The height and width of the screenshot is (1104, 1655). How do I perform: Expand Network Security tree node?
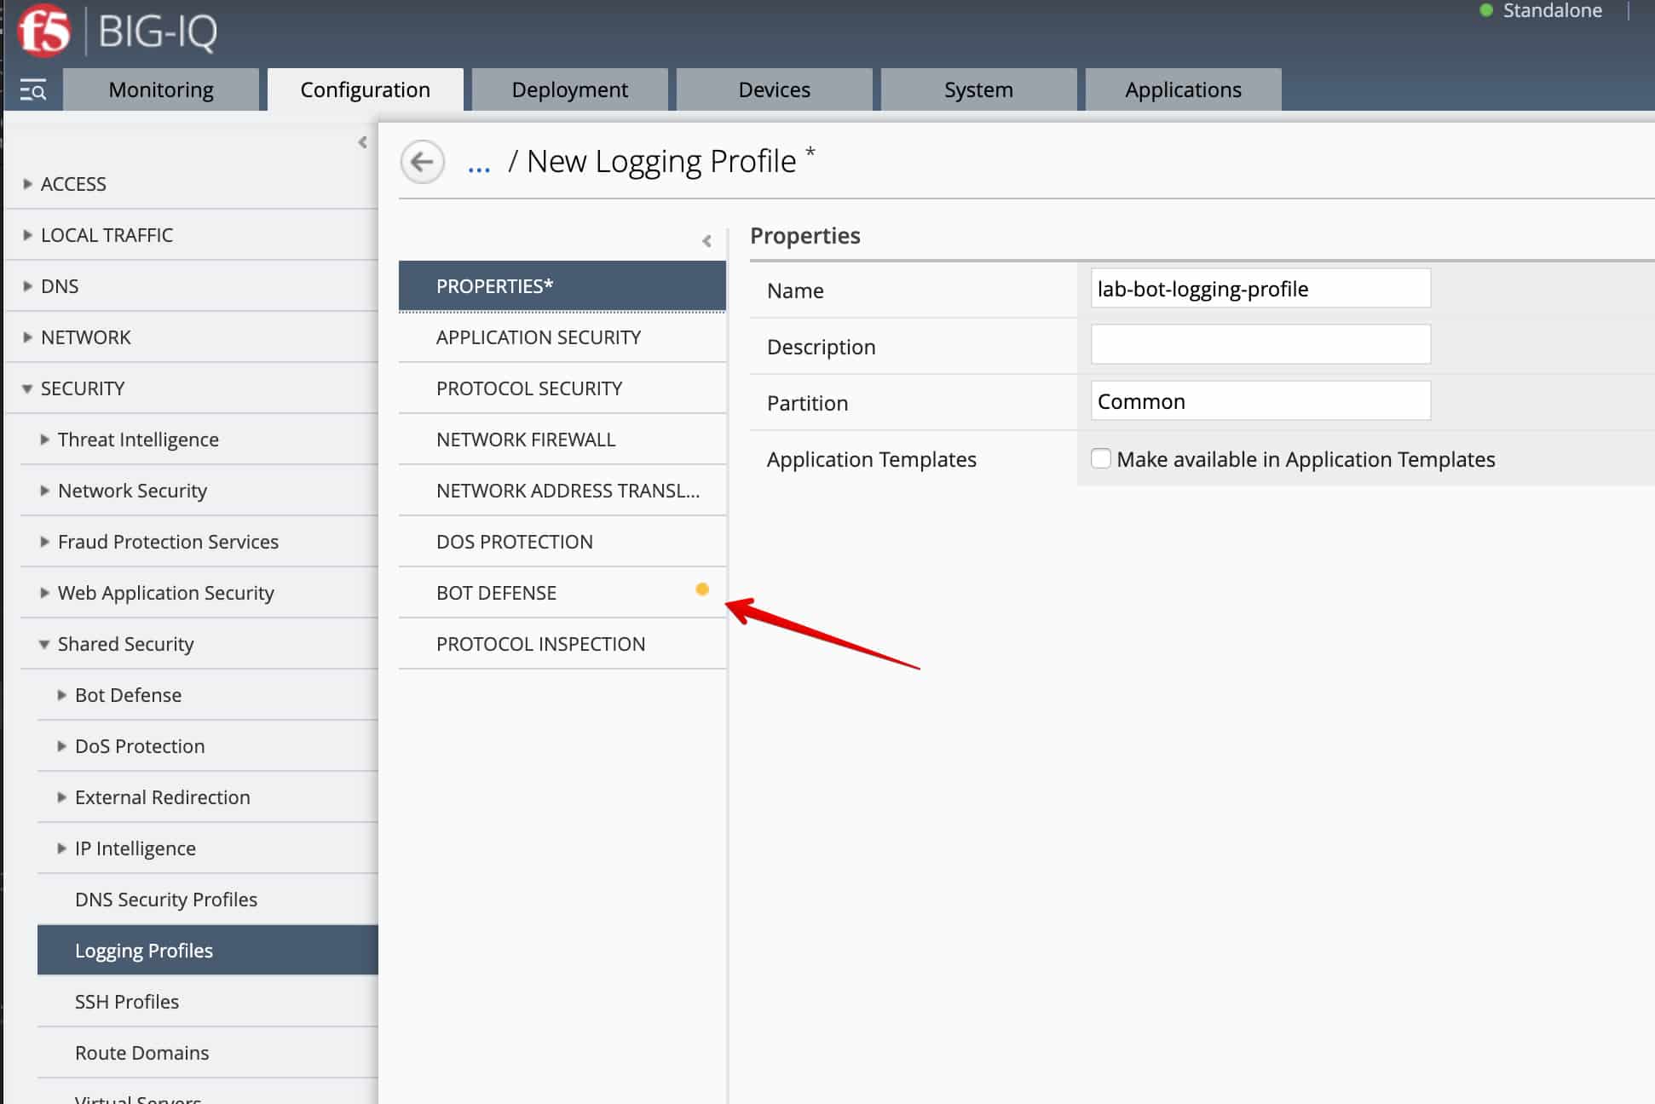click(45, 491)
